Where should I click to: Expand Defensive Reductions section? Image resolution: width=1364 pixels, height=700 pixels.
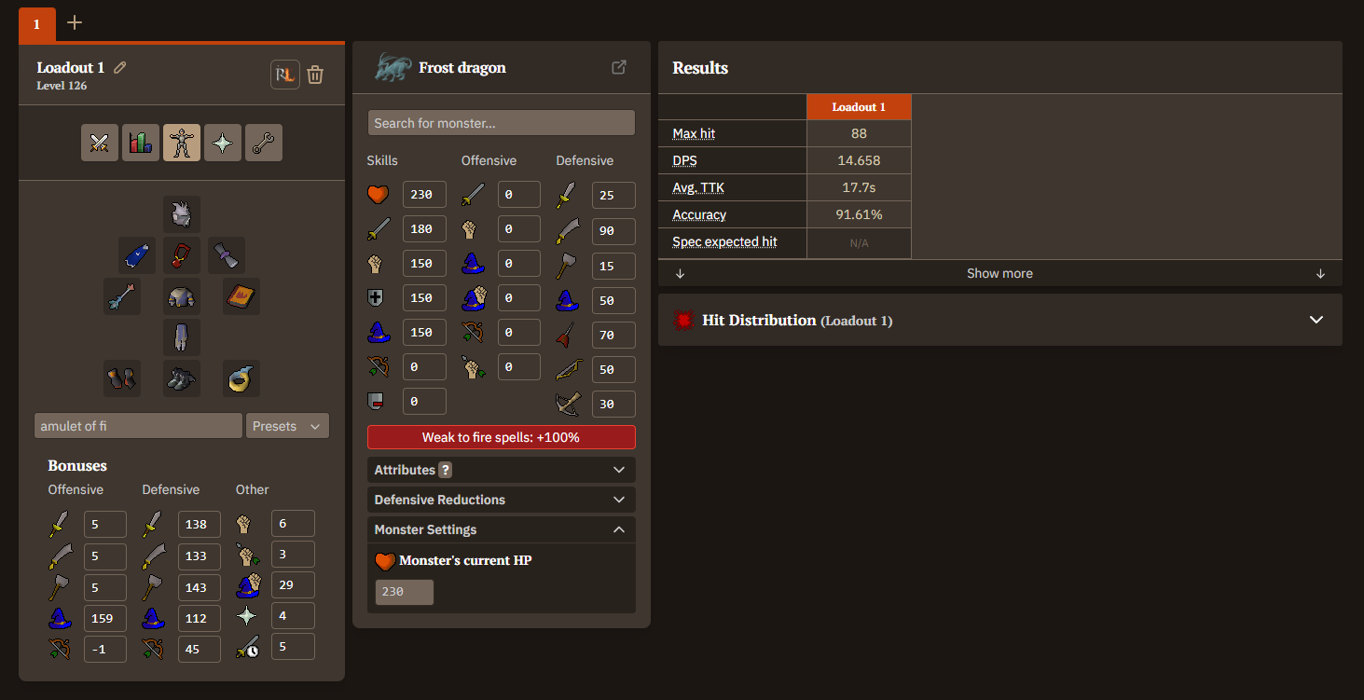(x=502, y=500)
